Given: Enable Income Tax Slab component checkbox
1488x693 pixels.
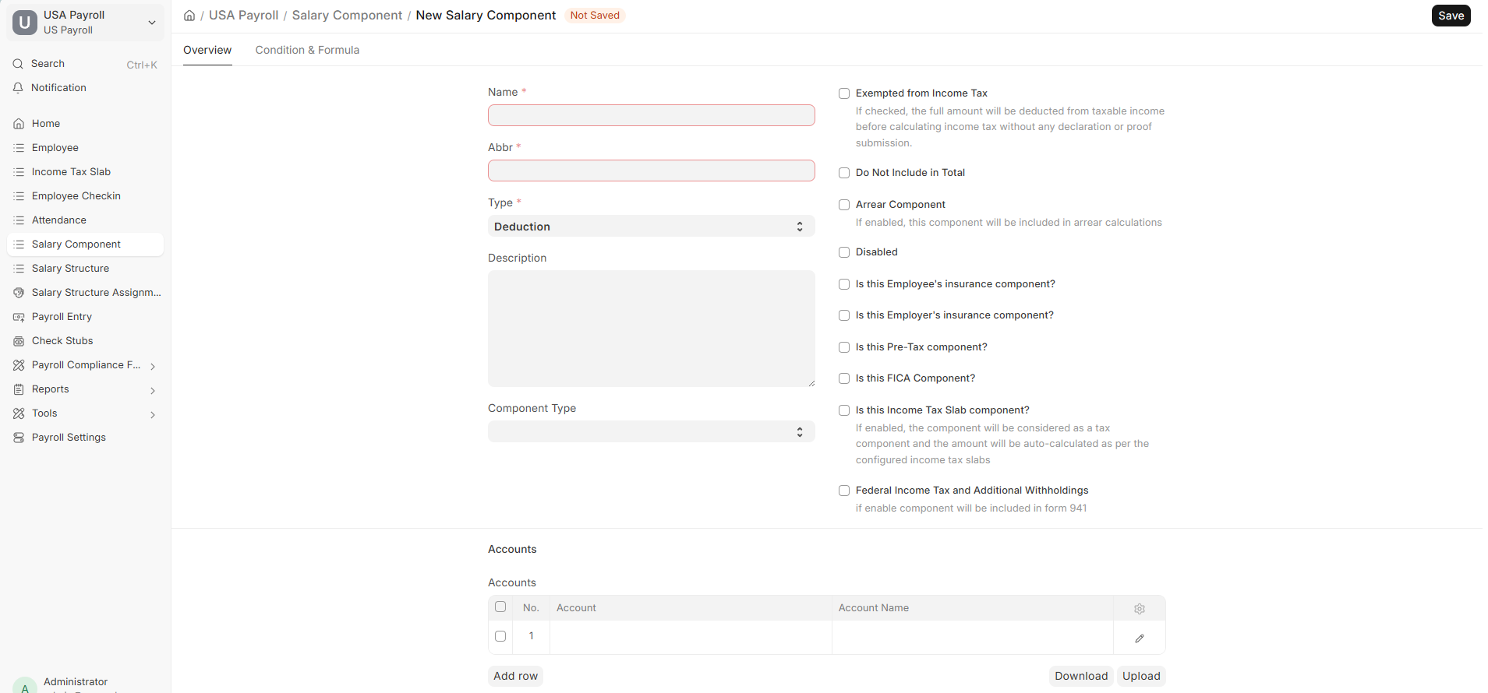Looking at the screenshot, I should pos(844,410).
